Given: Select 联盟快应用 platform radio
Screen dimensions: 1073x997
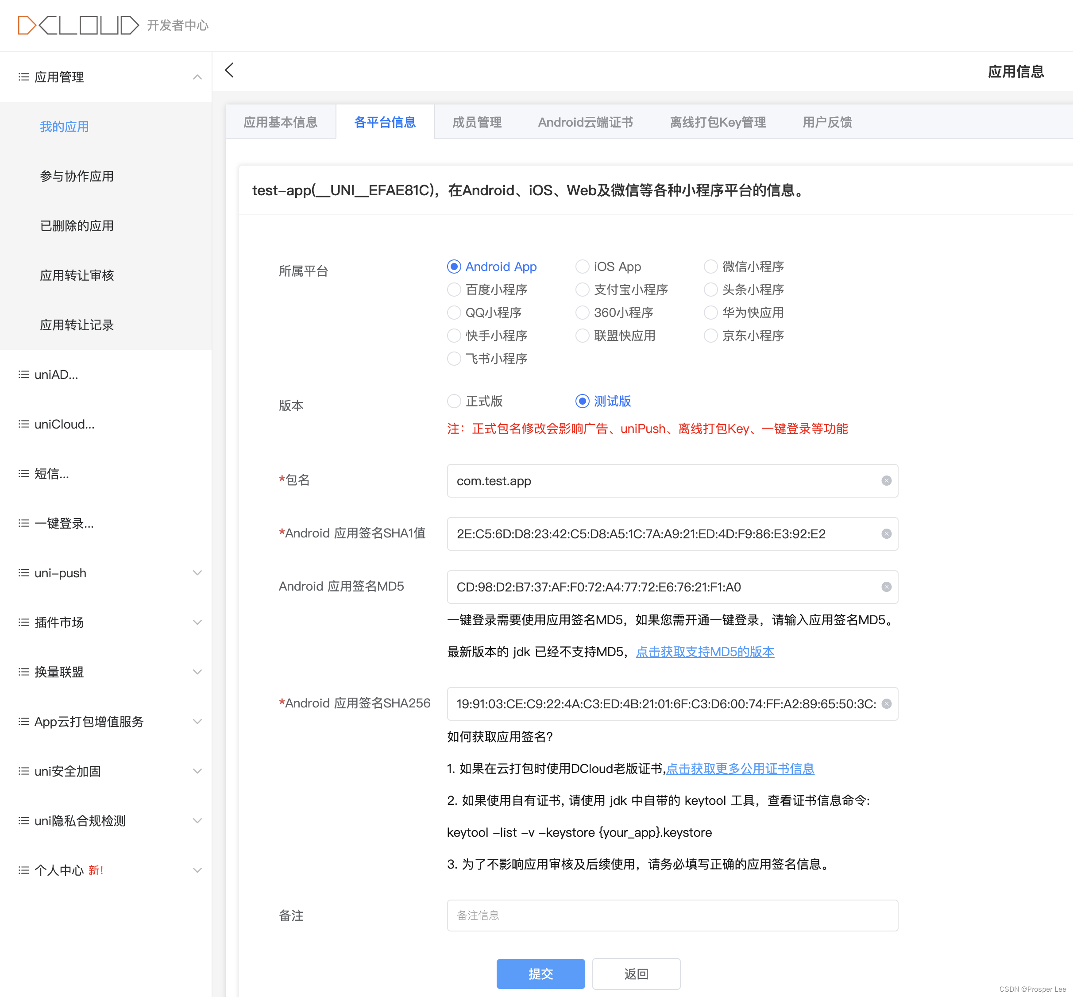Looking at the screenshot, I should click(x=582, y=336).
